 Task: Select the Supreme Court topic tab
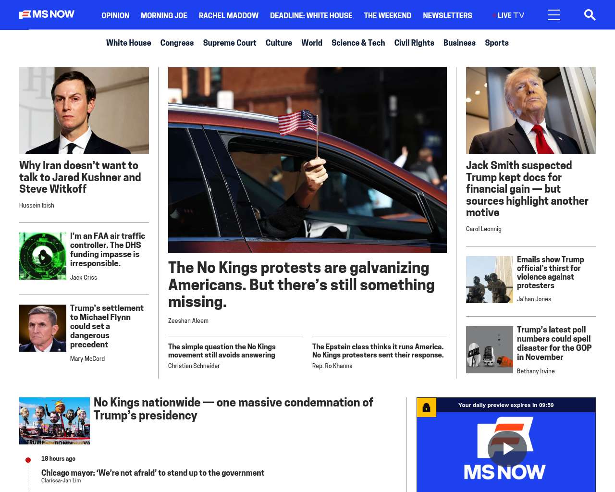(x=230, y=43)
